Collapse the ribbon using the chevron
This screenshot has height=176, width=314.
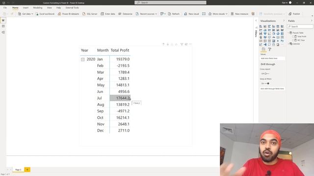pos(312,16)
